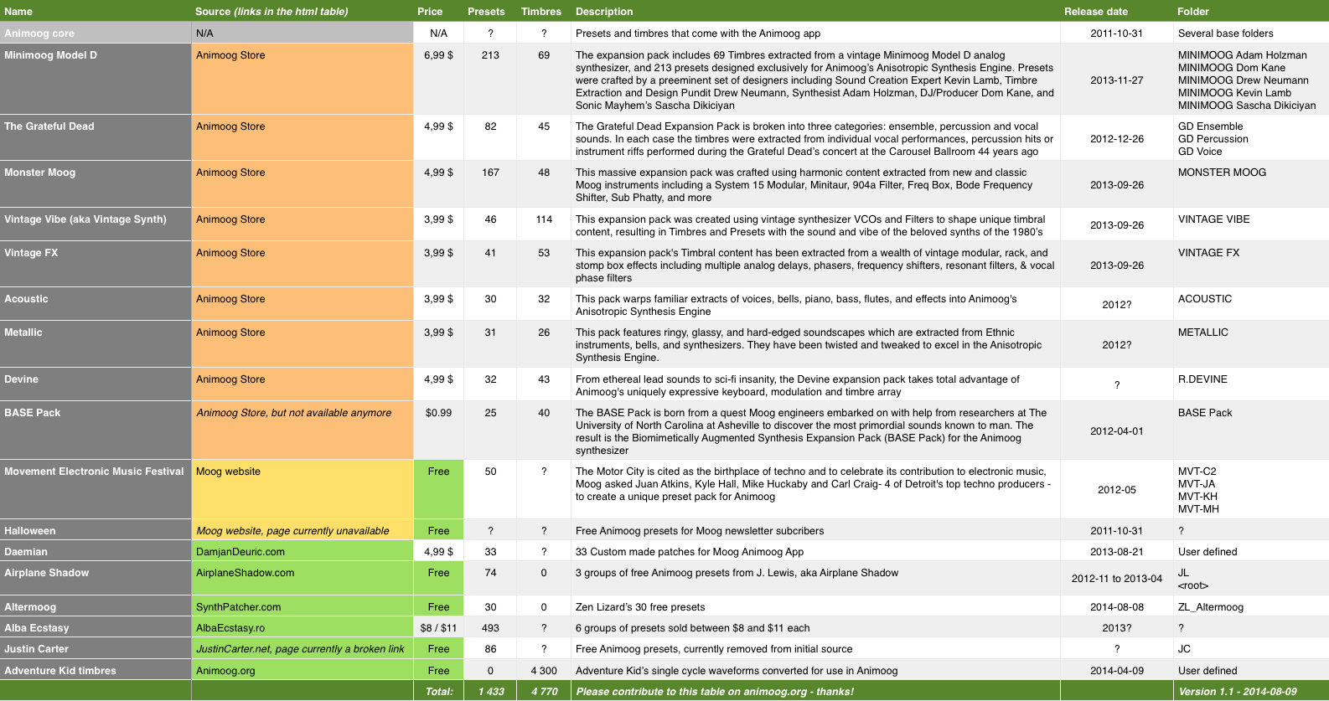Select the Devine name cell

pyautogui.click(x=96, y=384)
